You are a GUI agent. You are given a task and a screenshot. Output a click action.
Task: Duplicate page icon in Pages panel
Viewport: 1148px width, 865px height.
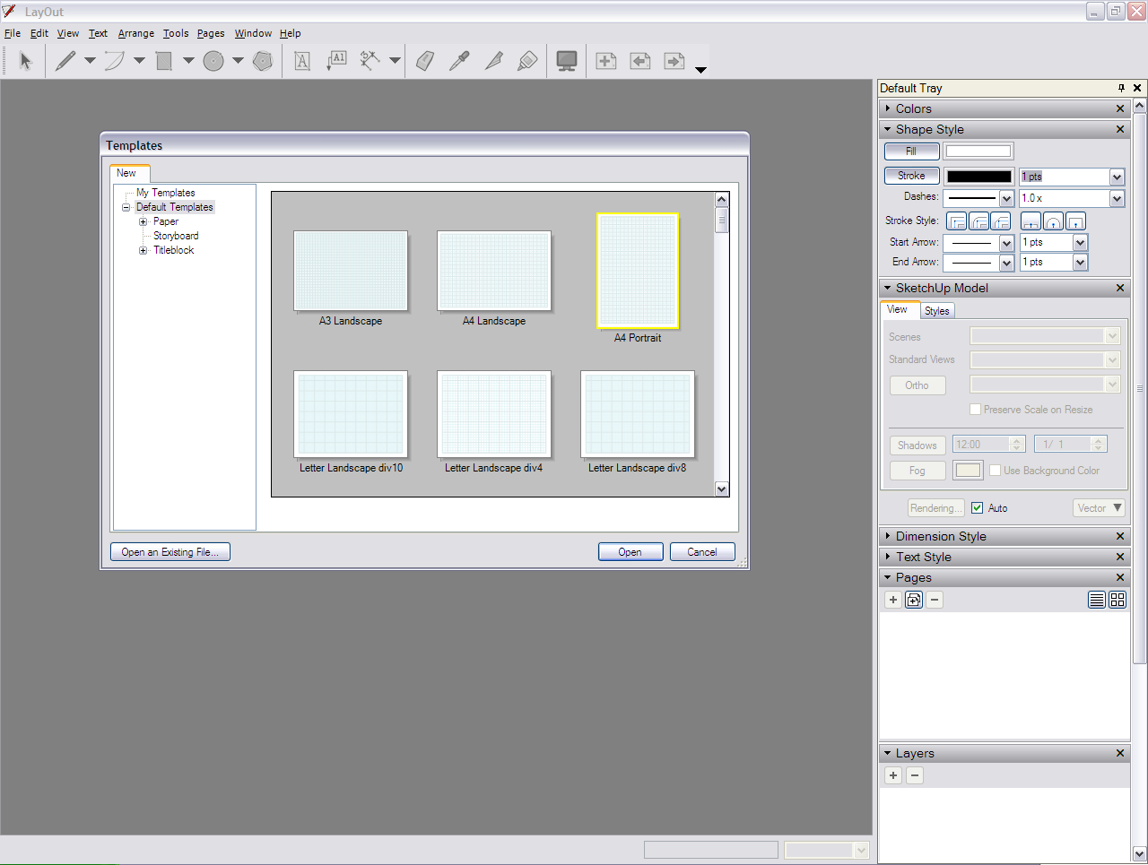914,600
